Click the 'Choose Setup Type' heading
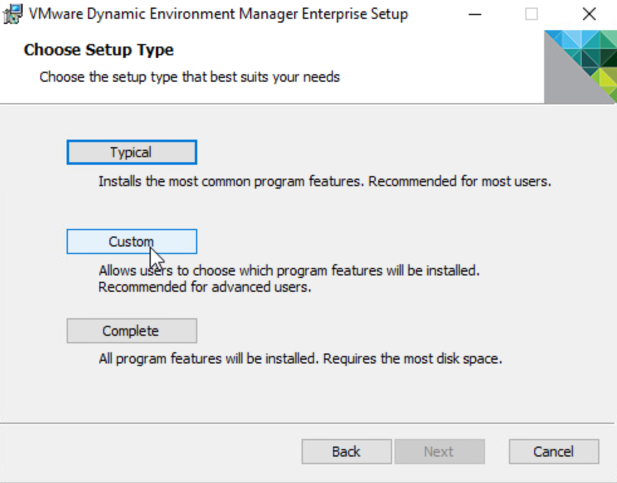 99,50
